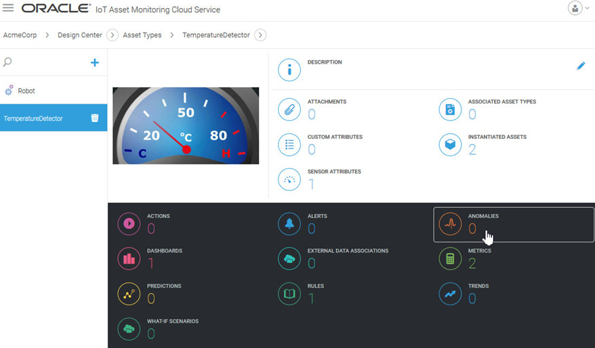Click the ASSOCIATED ASSET TYPES label
This screenshot has width=595, height=348.
502,102
